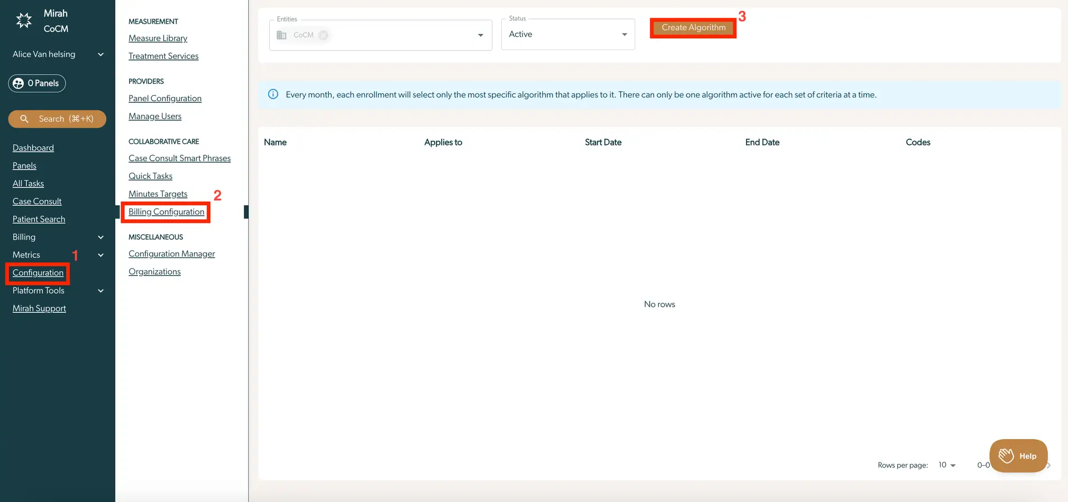This screenshot has width=1068, height=502.
Task: Expand the Alice Van helsing account menu
Action: [x=101, y=54]
